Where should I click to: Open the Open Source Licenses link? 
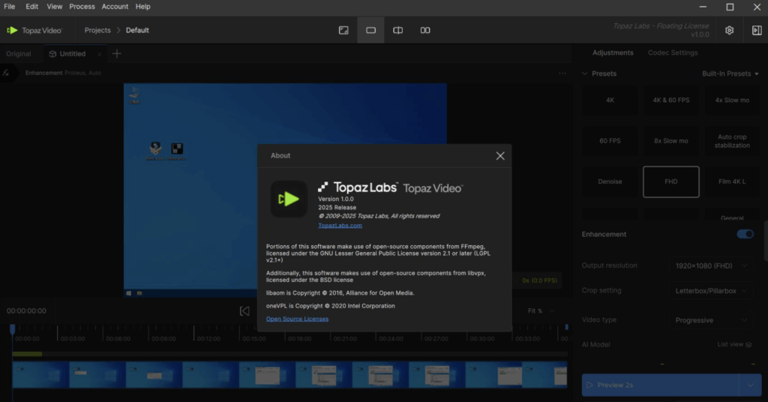[x=297, y=319]
